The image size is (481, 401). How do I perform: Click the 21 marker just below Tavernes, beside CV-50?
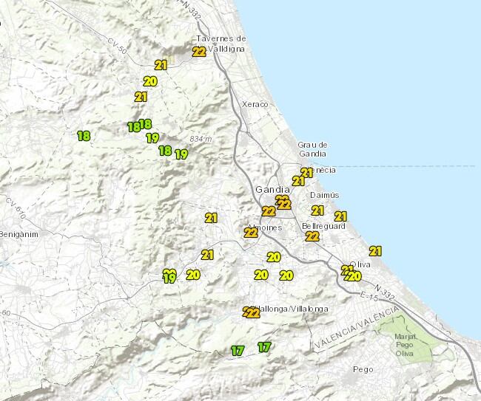(x=161, y=65)
